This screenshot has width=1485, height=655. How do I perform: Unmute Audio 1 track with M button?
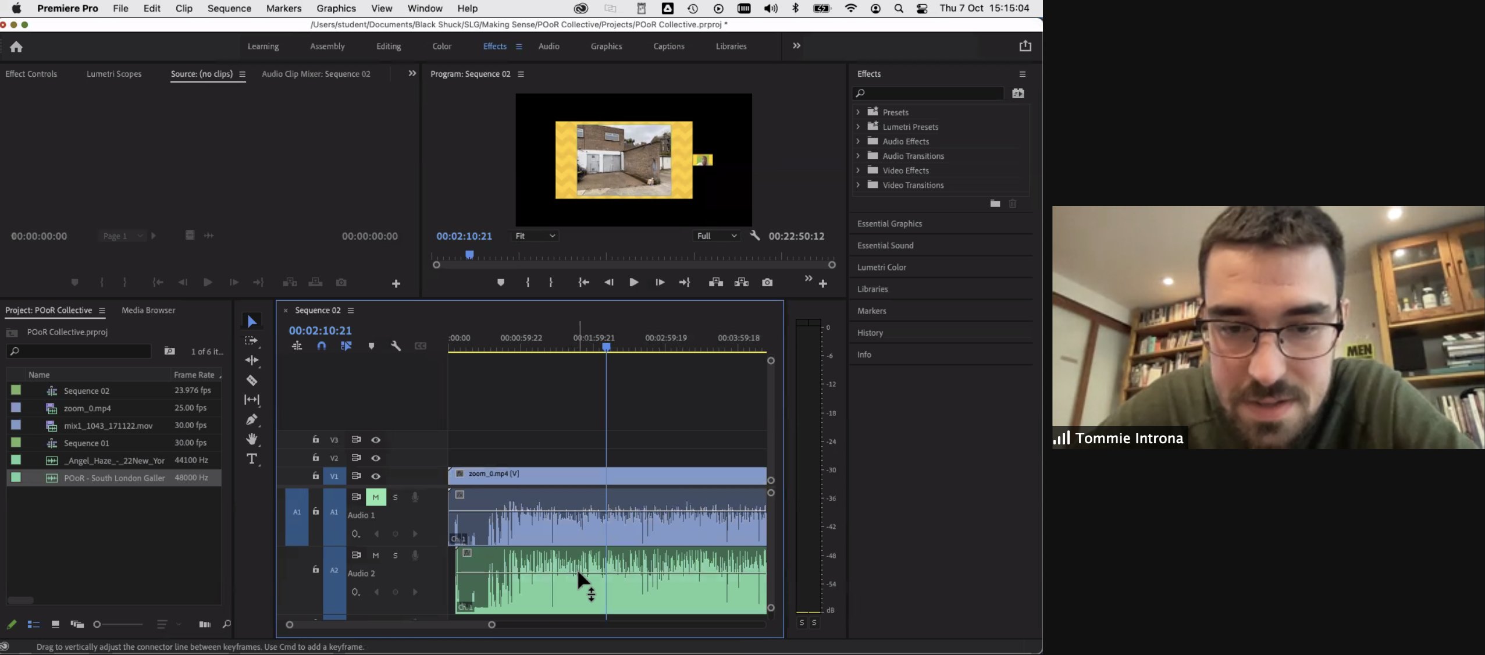click(x=376, y=497)
